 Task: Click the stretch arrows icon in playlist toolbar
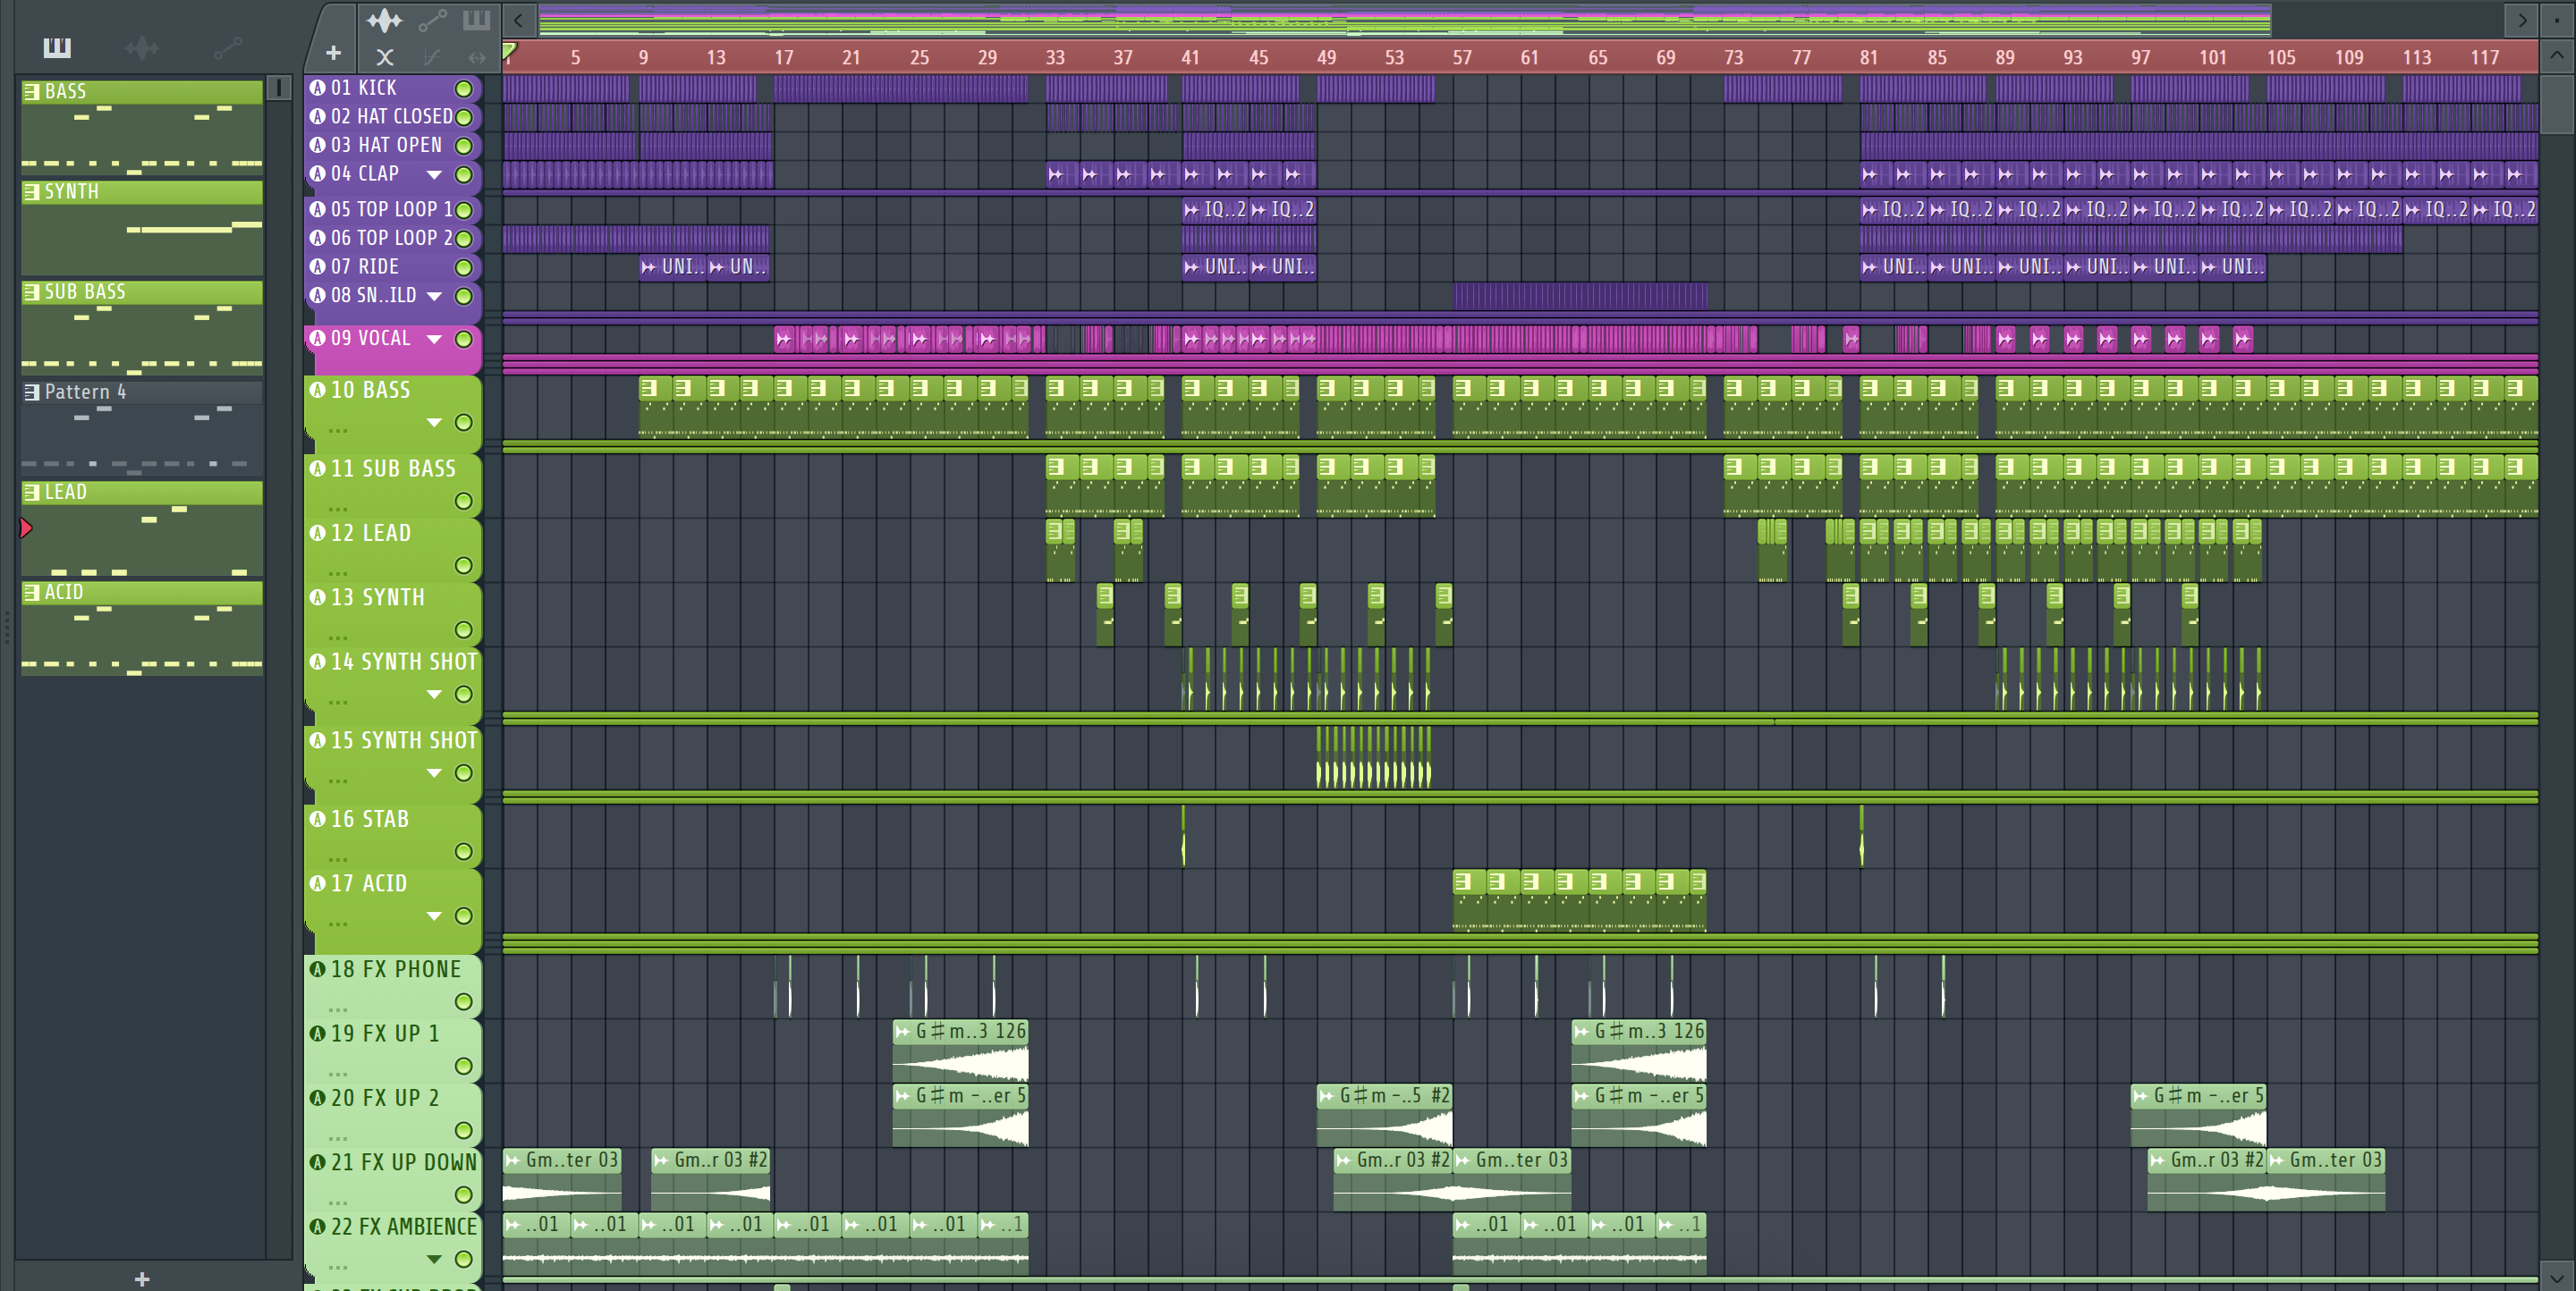point(477,58)
